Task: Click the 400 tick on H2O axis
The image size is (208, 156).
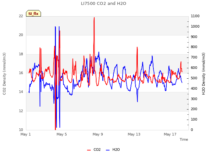Action: pos(194,88)
